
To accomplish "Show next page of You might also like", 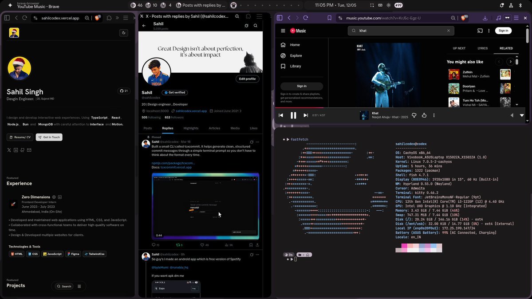I will tap(510, 62).
